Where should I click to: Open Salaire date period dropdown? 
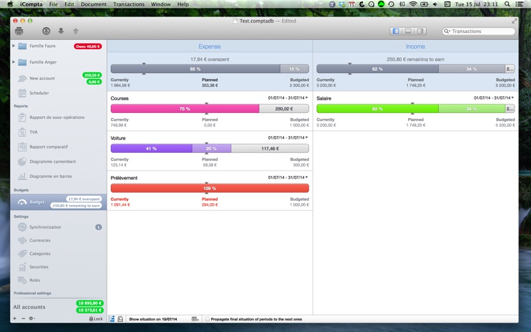pos(494,98)
